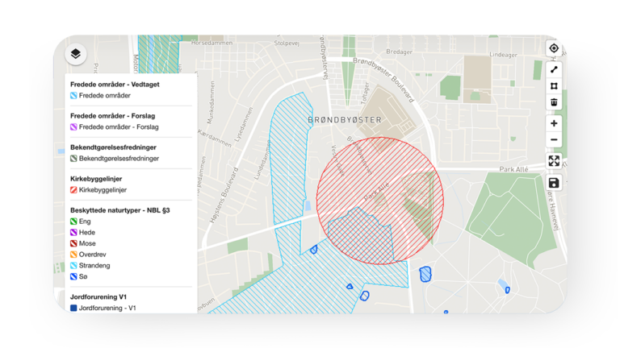Click the save (floppy disk) icon
620x348 pixels.
(554, 183)
